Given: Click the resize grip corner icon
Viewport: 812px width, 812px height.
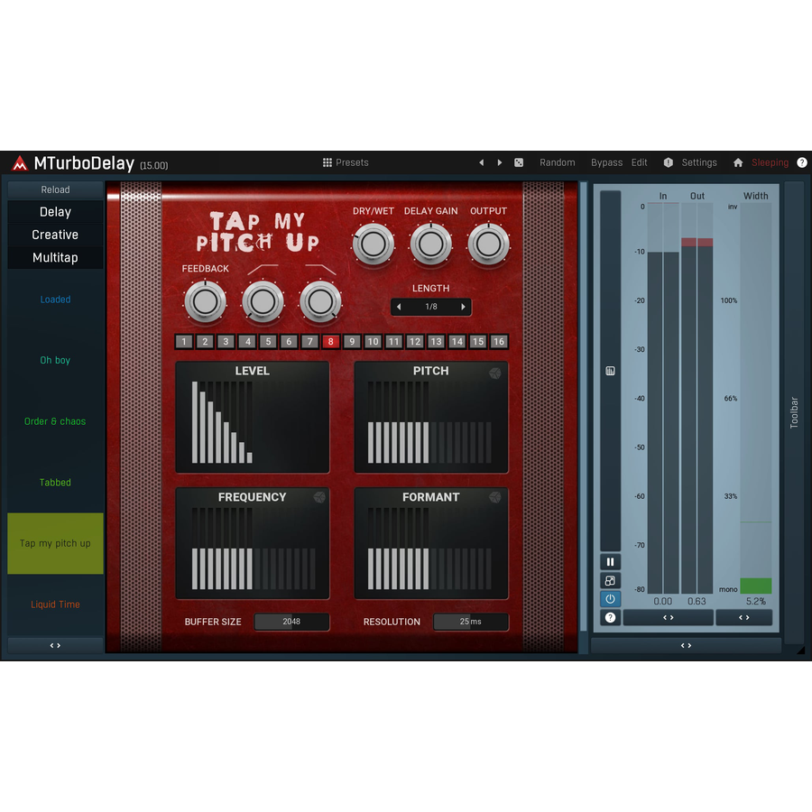Looking at the screenshot, I should 800,650.
